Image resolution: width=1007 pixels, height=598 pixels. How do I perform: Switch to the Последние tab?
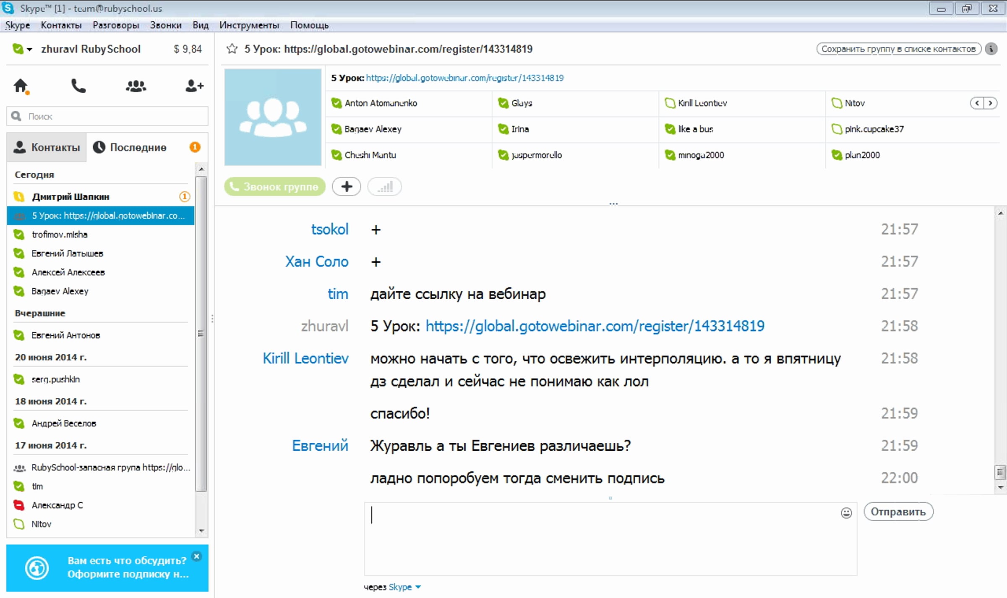[138, 147]
